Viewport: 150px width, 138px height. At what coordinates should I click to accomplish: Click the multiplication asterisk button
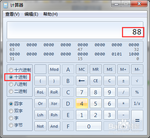(x=123, y=103)
